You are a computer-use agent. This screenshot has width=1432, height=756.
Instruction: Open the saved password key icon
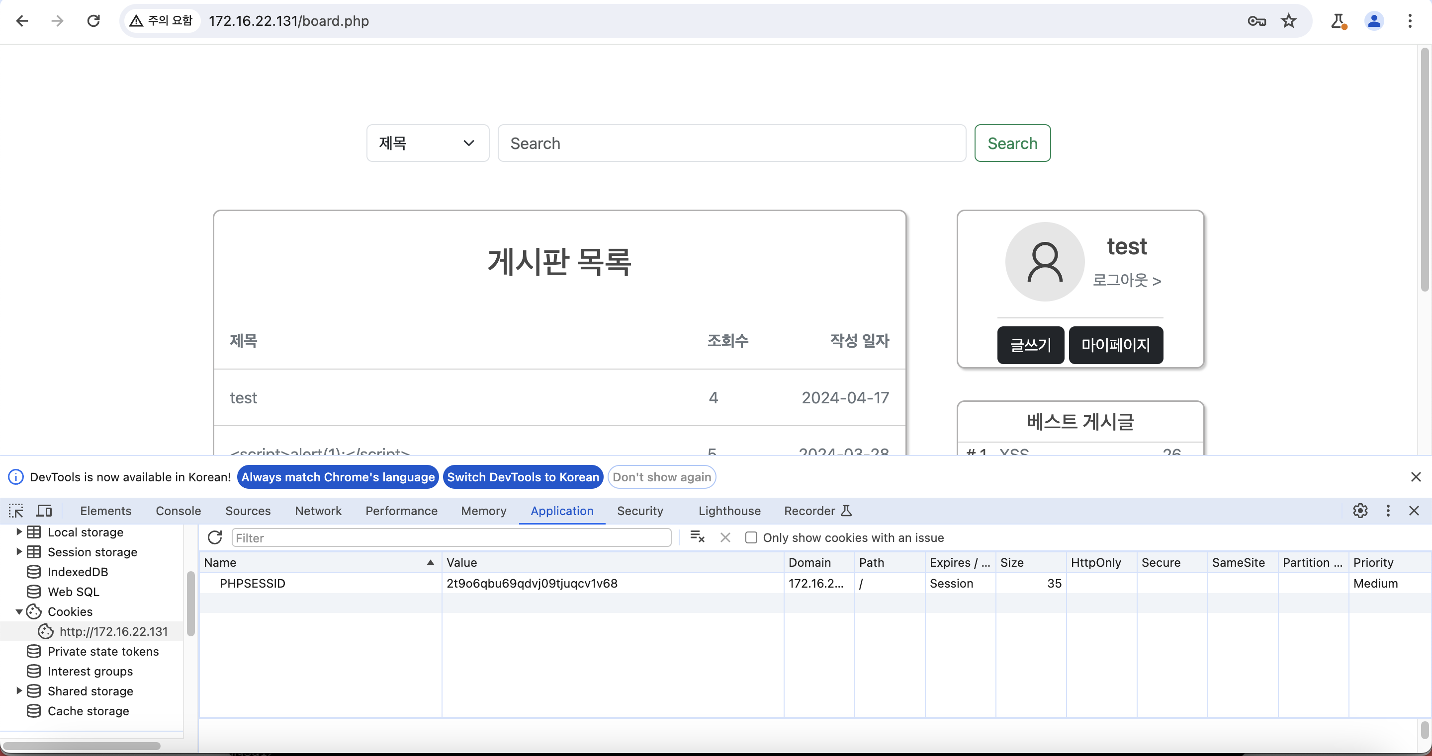pos(1256,21)
